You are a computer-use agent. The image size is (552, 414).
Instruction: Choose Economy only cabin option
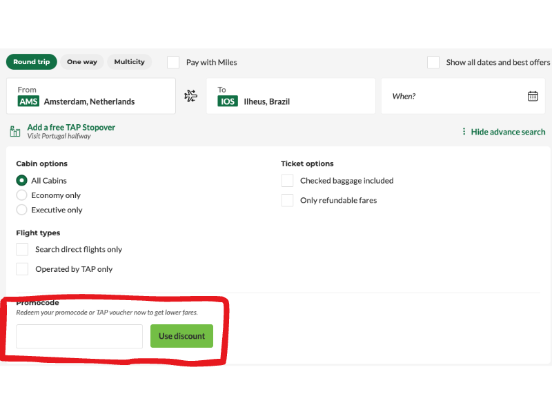pyautogui.click(x=22, y=195)
